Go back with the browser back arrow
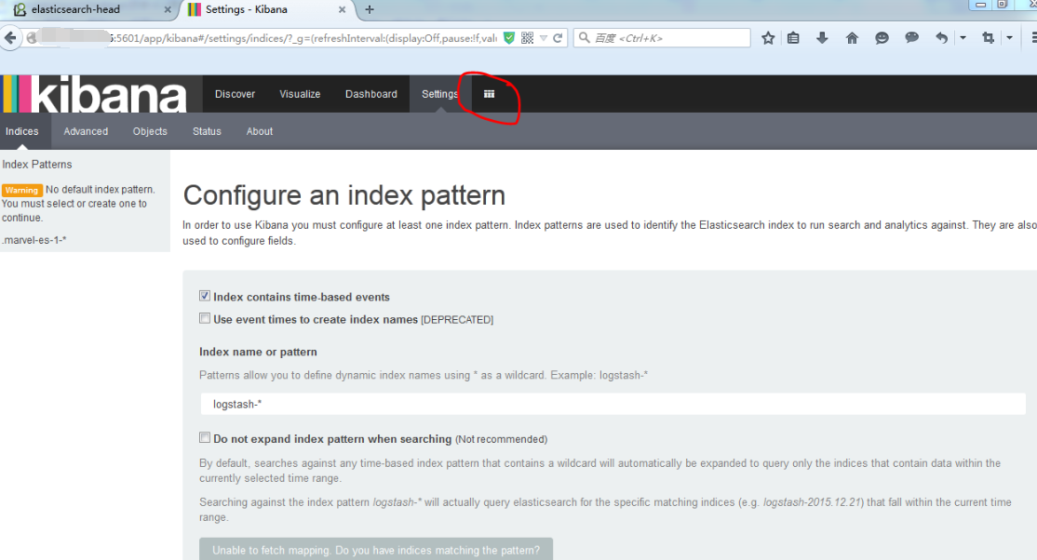The width and height of the screenshot is (1037, 560). [x=10, y=38]
